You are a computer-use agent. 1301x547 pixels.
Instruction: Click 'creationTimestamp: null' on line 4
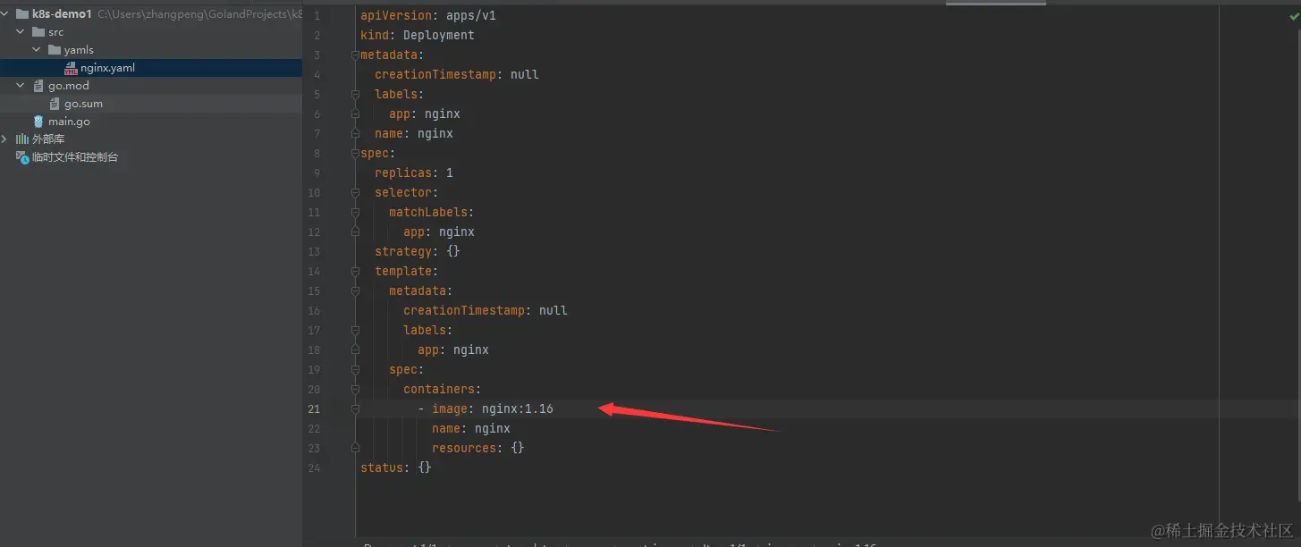point(457,75)
